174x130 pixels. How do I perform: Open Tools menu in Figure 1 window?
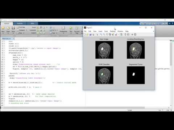(106, 31)
